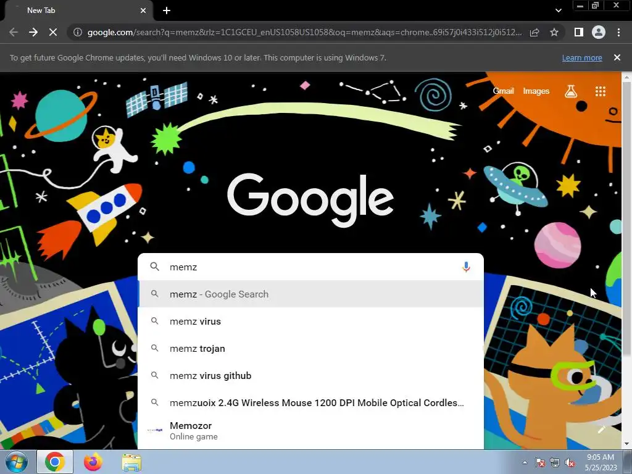The width and height of the screenshot is (632, 474).
Task: Bookmark this tab with the star
Action: tap(554, 32)
